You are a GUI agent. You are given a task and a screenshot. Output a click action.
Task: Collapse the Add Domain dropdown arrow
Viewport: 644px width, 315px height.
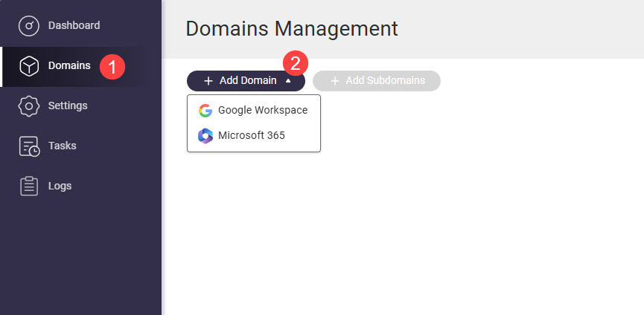pyautogui.click(x=288, y=81)
